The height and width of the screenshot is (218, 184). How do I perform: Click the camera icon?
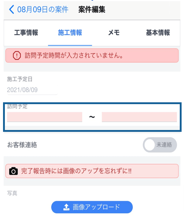13,171
